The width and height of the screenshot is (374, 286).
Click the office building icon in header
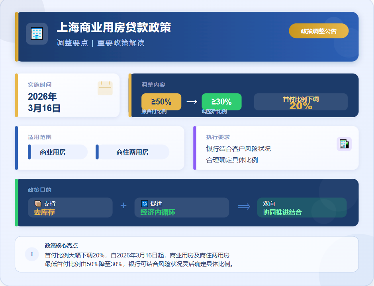[37, 33]
